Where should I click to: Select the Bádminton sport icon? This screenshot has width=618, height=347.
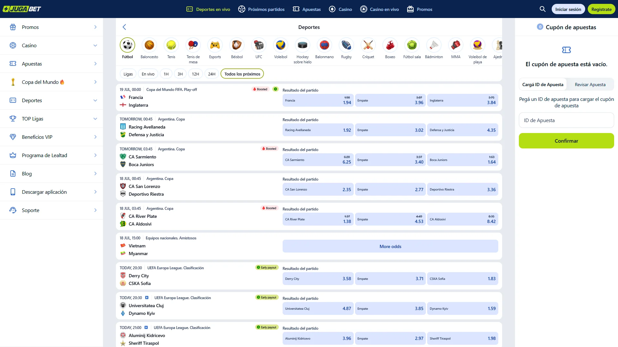point(434,45)
